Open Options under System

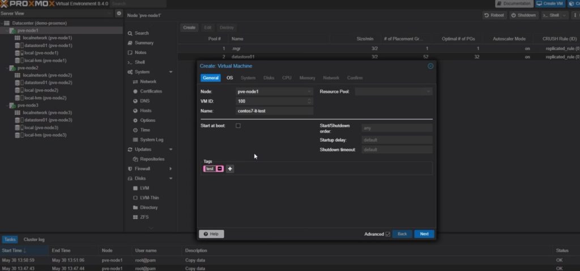[148, 120]
